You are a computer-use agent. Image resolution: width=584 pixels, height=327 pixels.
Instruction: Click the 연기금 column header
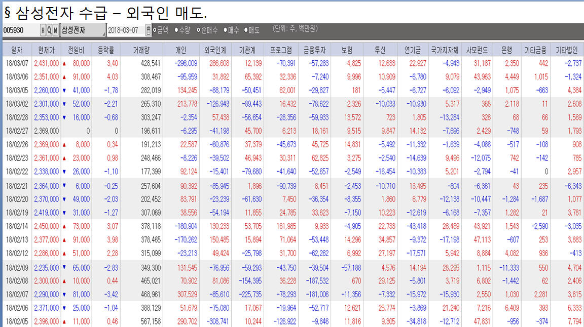tap(412, 50)
